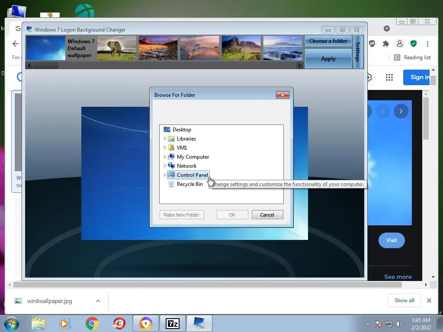The image size is (443, 332).
Task: Select the mountain vineyard wallpaper thumbnail
Action: pyautogui.click(x=241, y=48)
